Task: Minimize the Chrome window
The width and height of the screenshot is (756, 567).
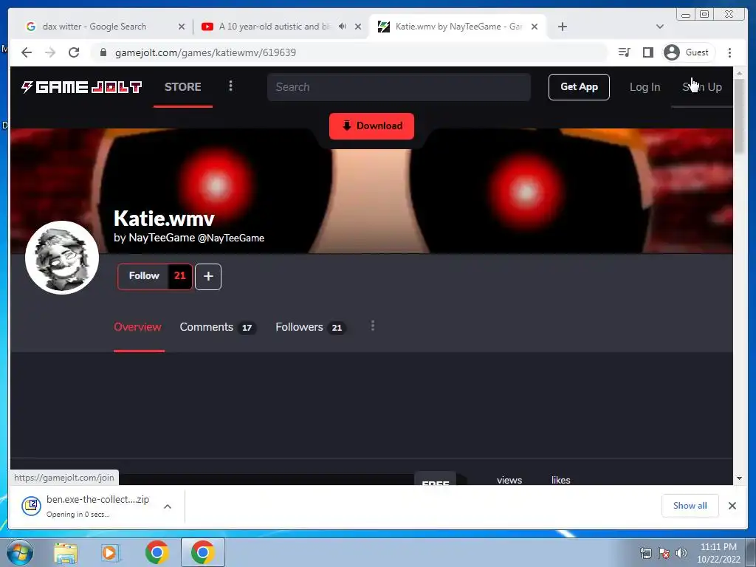Action: pos(686,15)
